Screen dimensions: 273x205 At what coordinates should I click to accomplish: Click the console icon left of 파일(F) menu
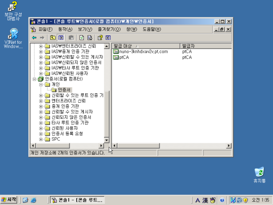point(33,29)
